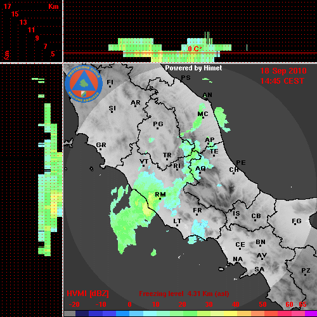The height and width of the screenshot is (317, 317).
Task: Click the '7' km altitude label
Action: pos(45,46)
